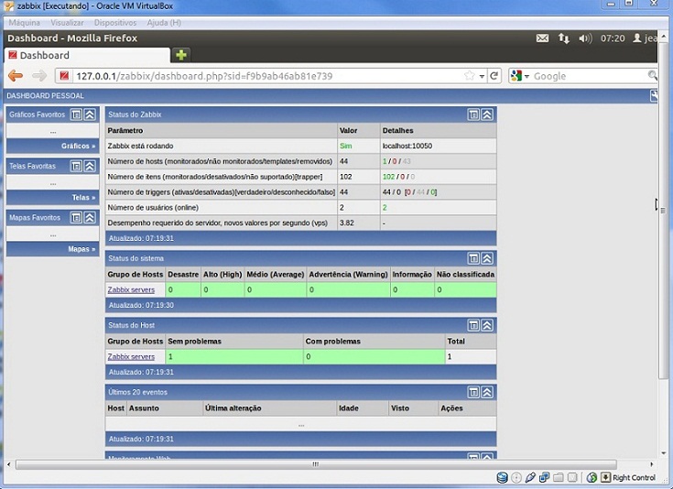Click the VirtualBox network status icon
Viewport: 673px width, 489px height.
[544, 477]
